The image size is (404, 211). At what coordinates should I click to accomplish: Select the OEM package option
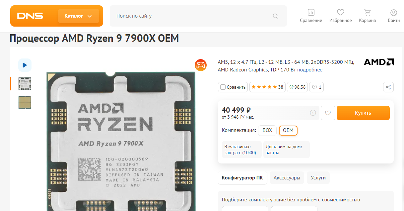(288, 130)
